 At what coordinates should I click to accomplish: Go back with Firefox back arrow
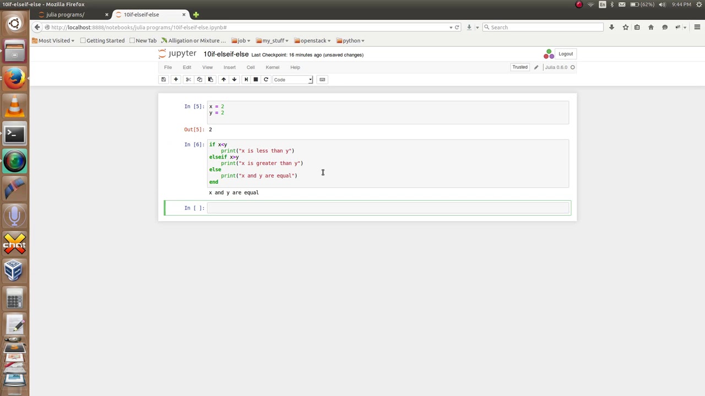click(x=37, y=27)
